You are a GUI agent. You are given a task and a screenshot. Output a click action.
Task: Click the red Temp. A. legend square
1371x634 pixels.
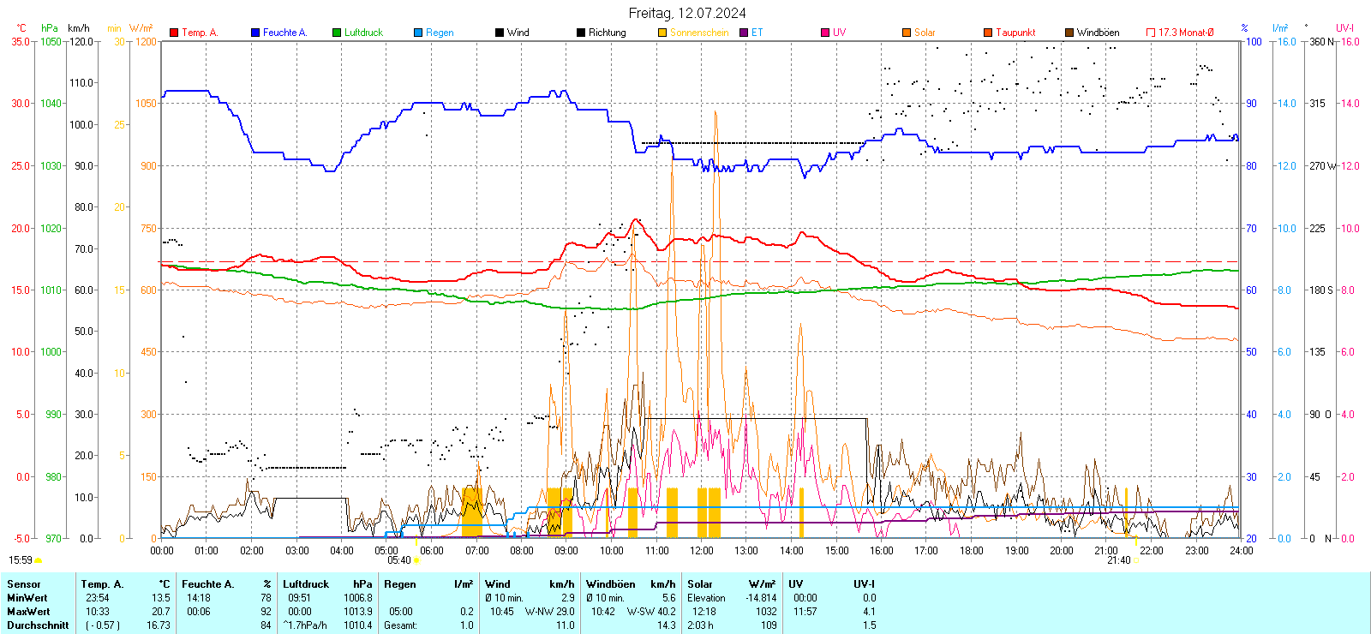174,33
